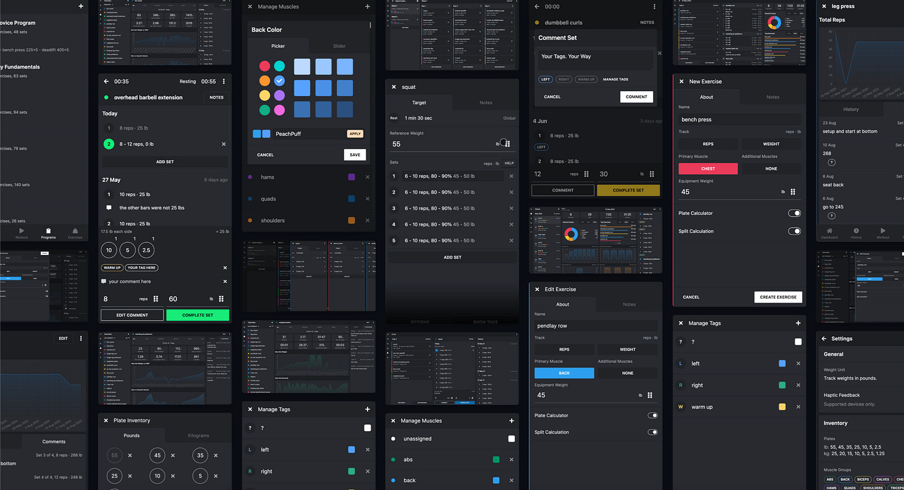
Task: Click the PeachPuff color name field
Action: (x=309, y=133)
